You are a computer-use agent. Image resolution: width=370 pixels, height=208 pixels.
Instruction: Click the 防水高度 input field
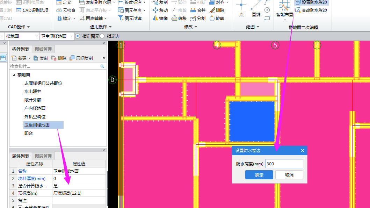point(284,164)
